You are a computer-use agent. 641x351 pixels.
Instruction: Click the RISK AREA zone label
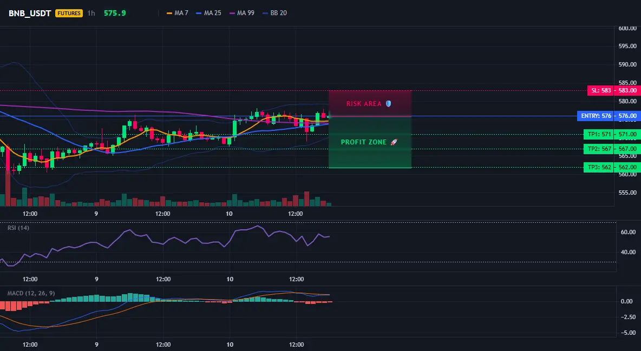[x=364, y=104]
